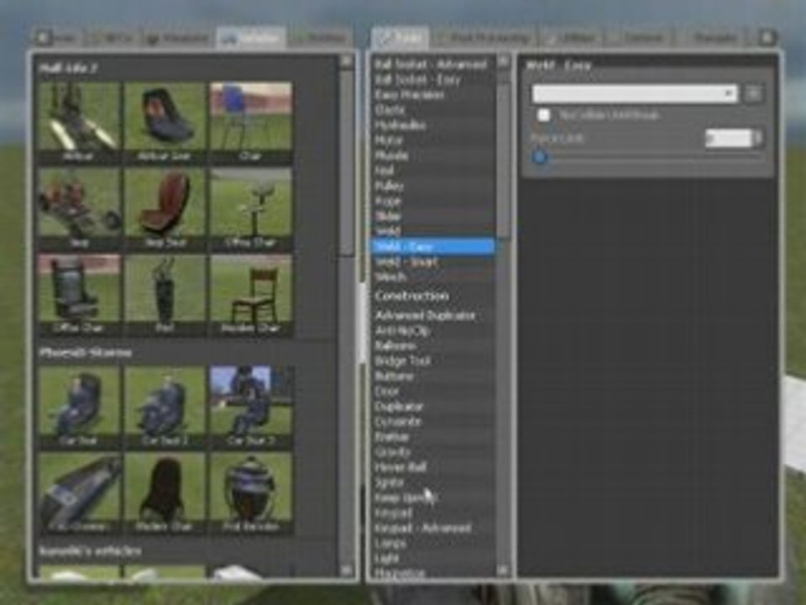Select the Winch tool

(x=433, y=276)
